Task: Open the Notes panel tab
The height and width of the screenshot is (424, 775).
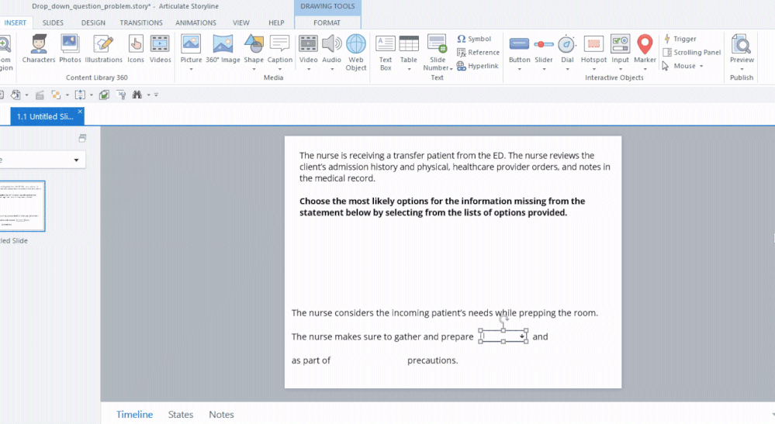Action: 221,415
